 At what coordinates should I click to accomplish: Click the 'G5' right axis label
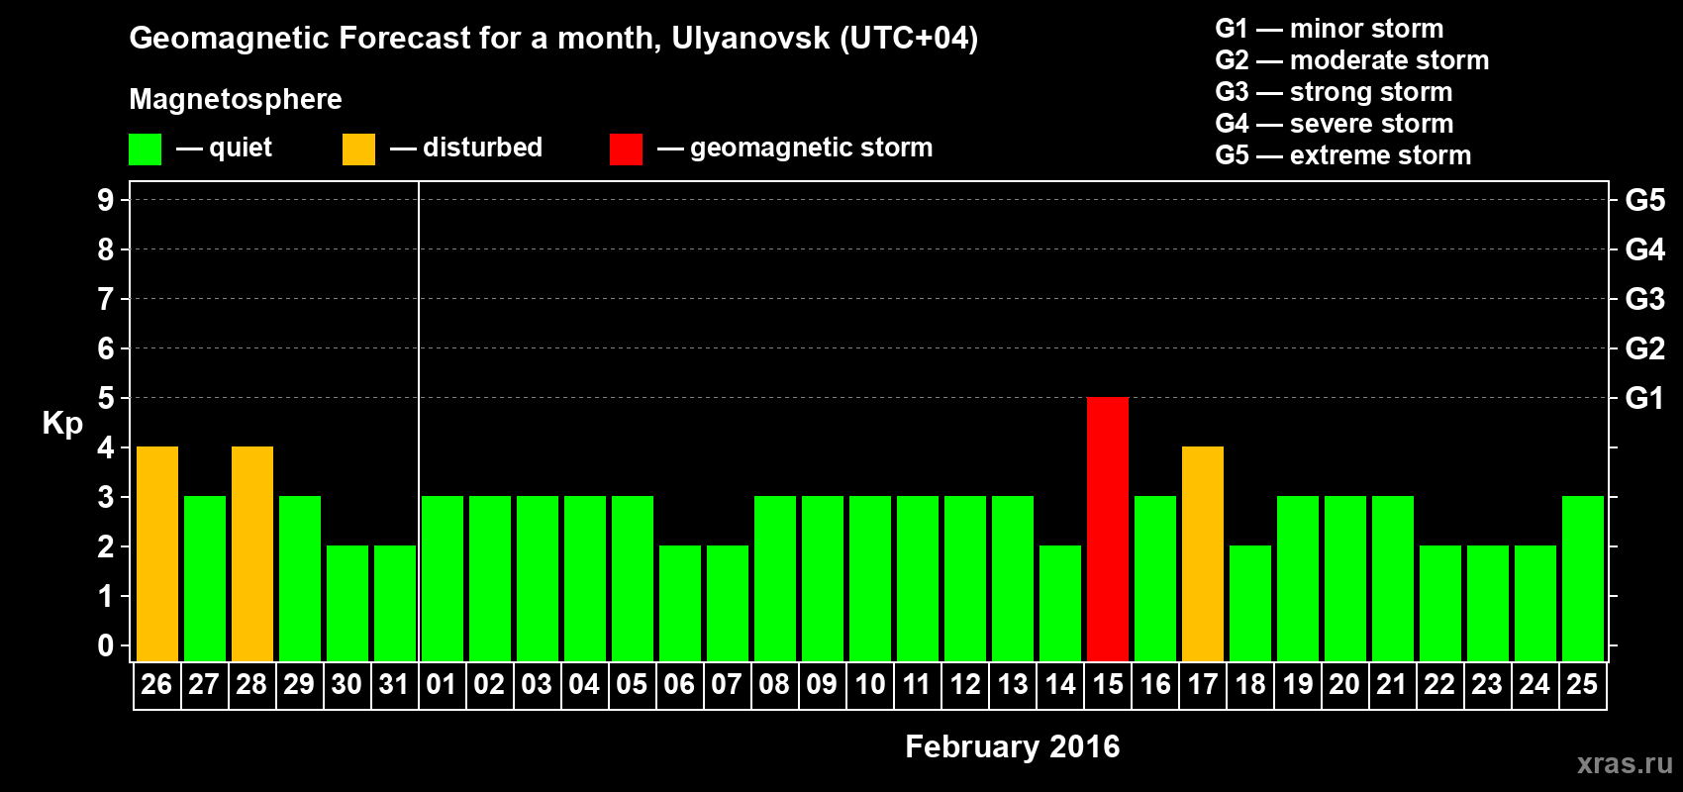1645,200
